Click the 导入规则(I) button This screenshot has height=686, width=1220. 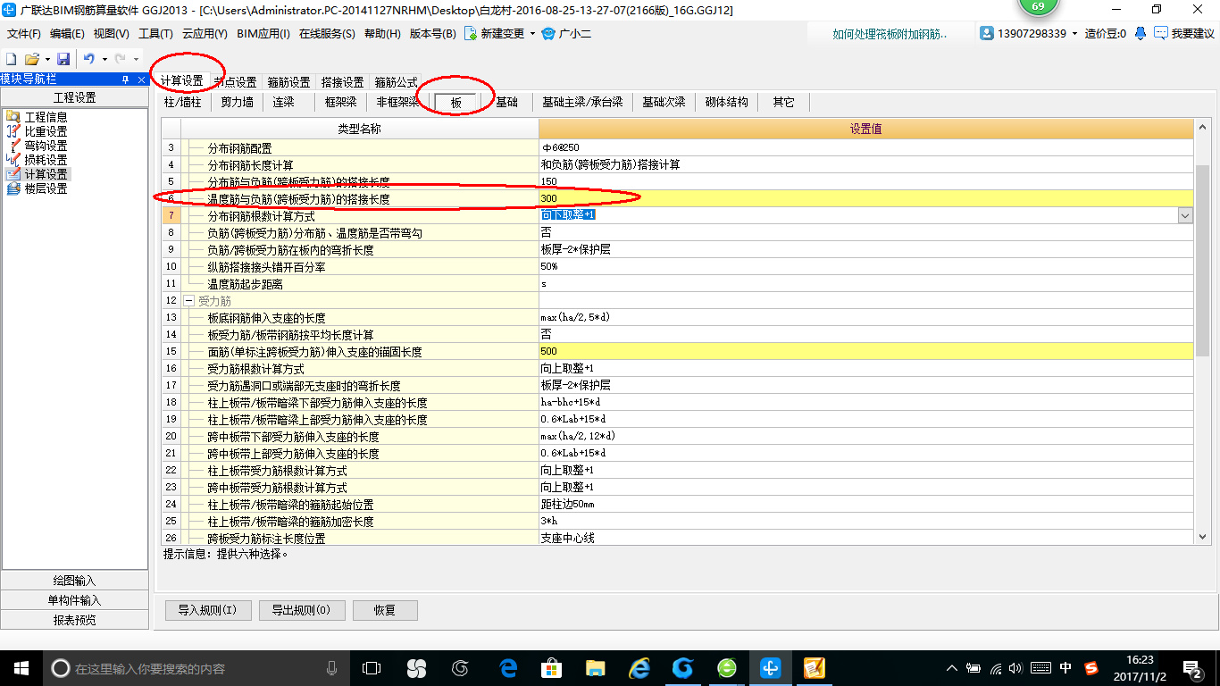pos(207,611)
